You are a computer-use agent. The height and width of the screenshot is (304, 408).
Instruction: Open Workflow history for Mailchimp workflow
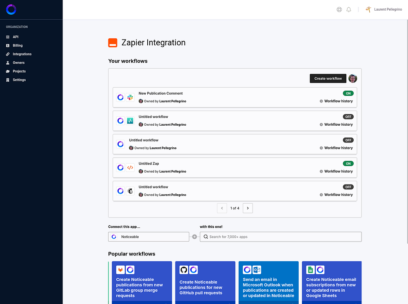[x=336, y=195]
